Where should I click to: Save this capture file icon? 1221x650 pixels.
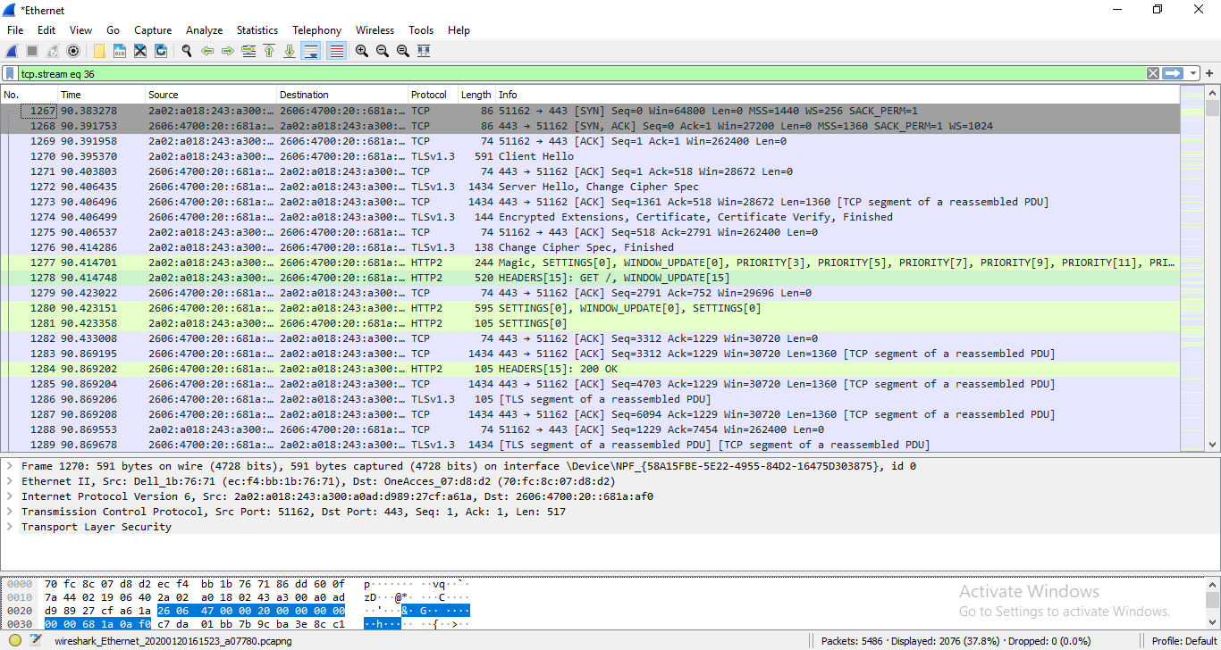point(120,51)
